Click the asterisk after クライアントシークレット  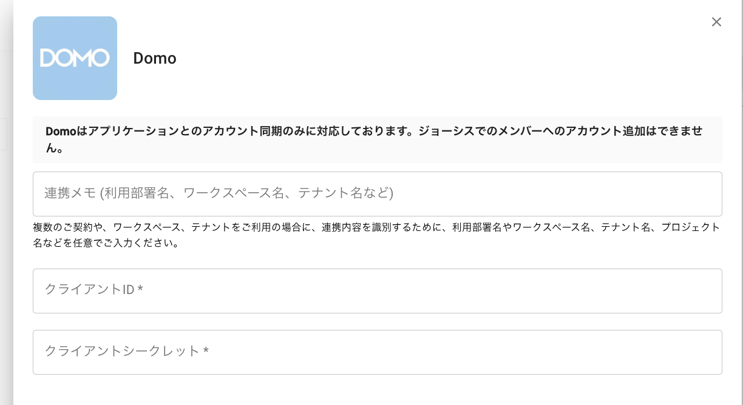click(206, 351)
